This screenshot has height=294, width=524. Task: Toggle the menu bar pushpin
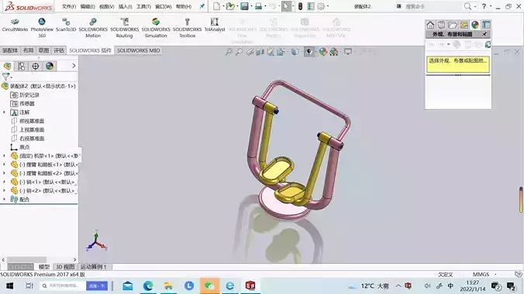tap(202, 6)
